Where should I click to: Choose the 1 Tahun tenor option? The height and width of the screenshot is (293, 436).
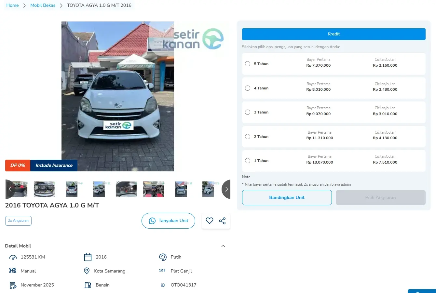[248, 161]
